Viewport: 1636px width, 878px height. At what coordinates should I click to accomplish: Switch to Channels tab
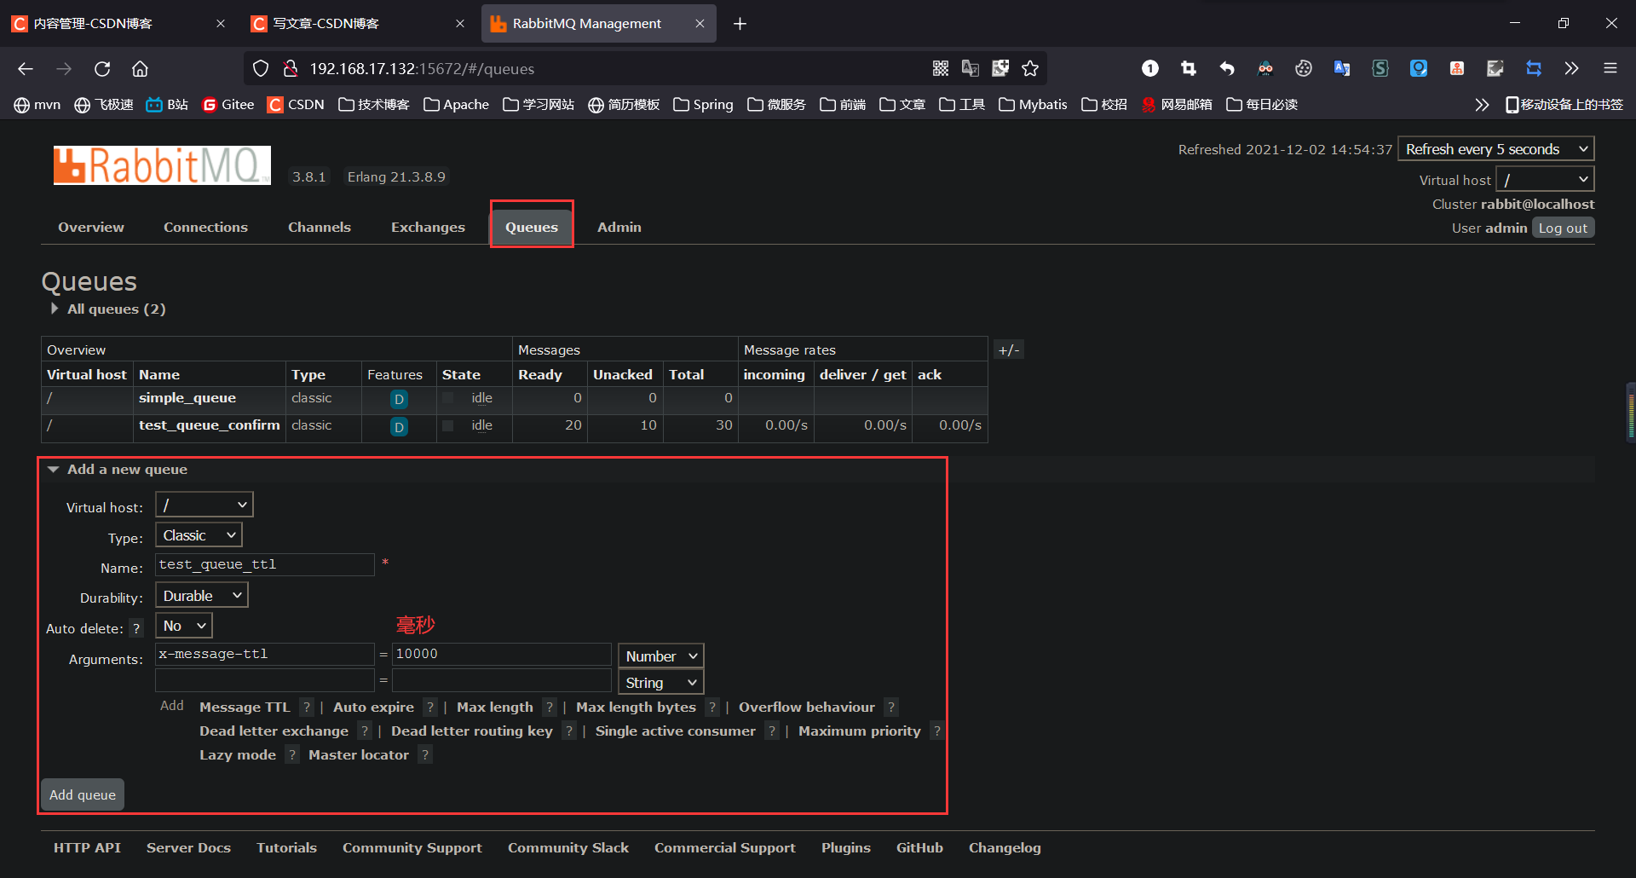(x=320, y=227)
